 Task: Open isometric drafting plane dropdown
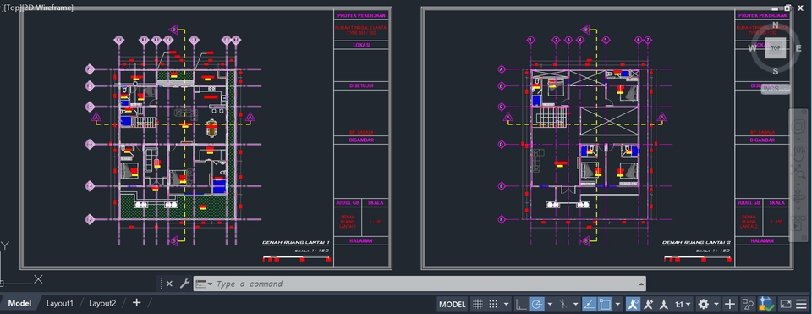(x=575, y=304)
